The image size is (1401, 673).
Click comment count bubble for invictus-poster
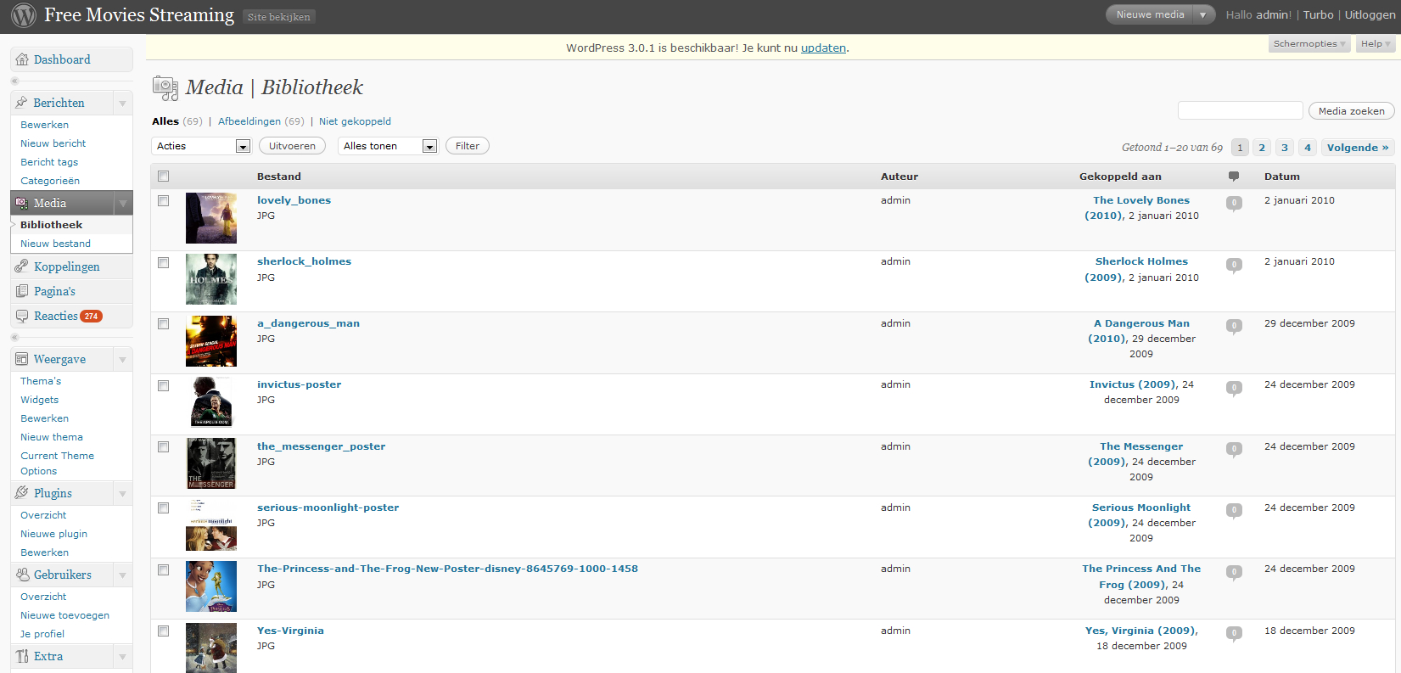1234,388
